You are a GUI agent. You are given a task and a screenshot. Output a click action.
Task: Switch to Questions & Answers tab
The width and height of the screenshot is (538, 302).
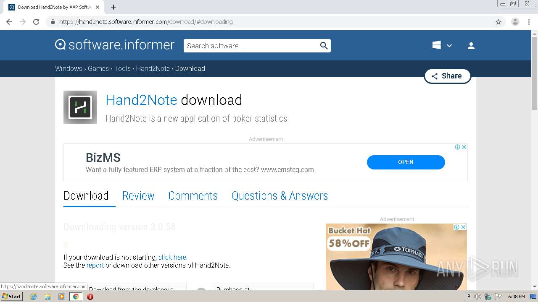(x=280, y=196)
